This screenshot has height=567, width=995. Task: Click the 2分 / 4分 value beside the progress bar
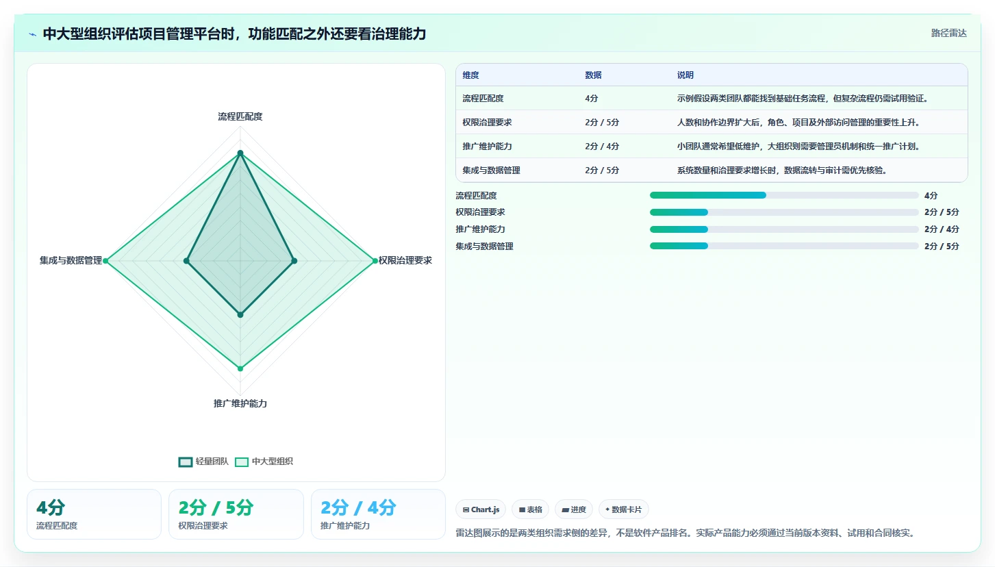[x=942, y=229]
